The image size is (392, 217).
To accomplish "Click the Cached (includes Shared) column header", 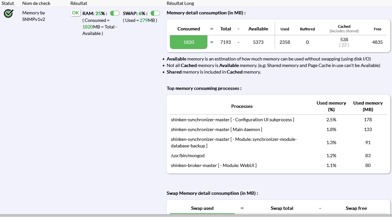I will tap(344, 29).
